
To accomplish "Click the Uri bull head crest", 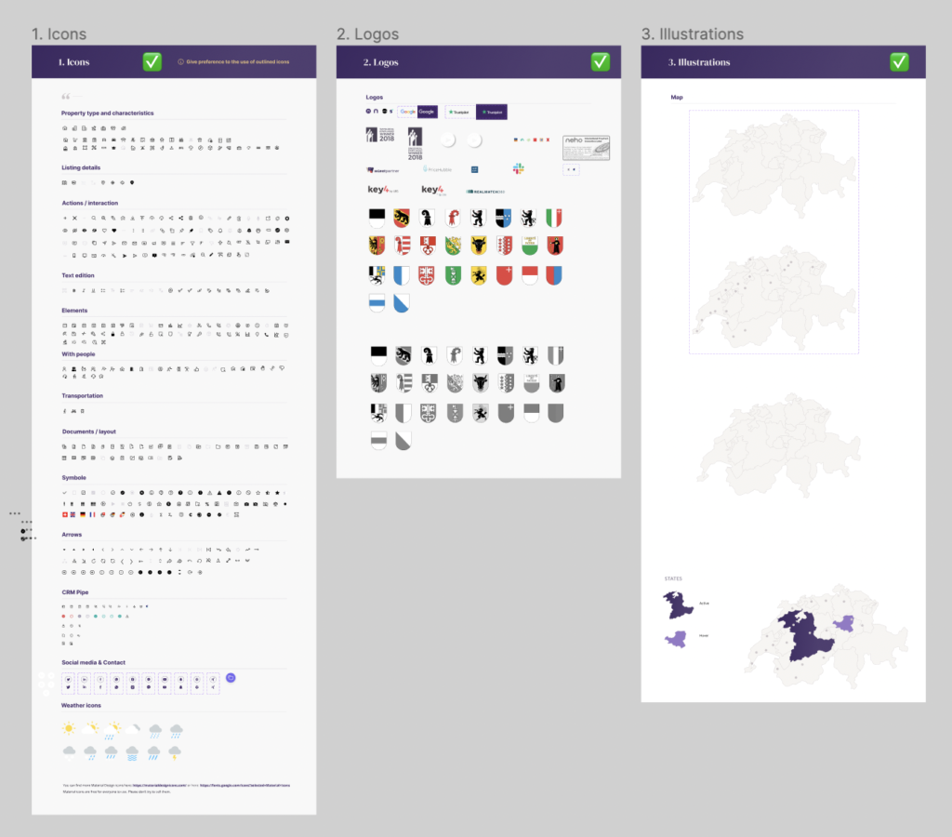I will pos(480,246).
